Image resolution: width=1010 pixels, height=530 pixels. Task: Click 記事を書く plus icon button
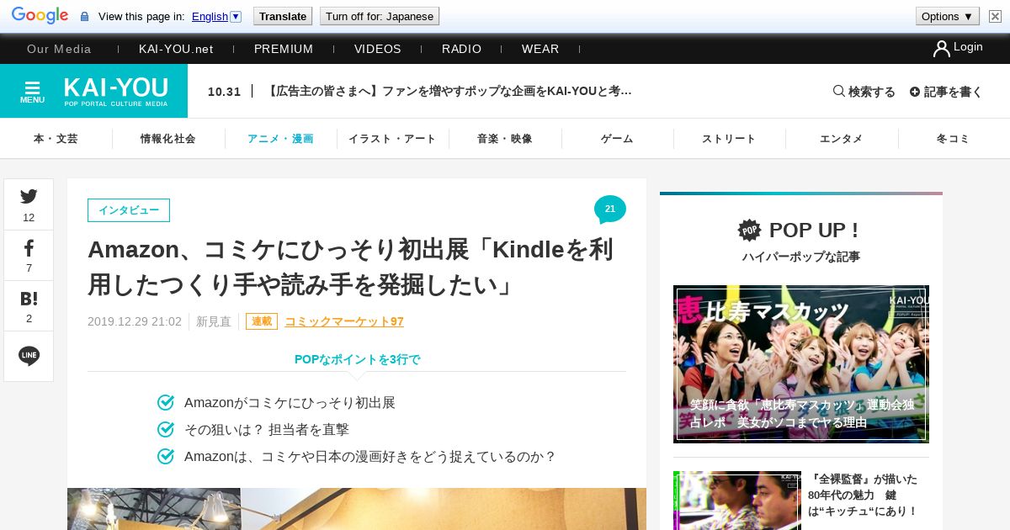pyautogui.click(x=946, y=91)
